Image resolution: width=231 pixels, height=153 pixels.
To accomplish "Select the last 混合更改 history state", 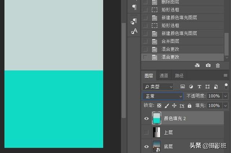I will click(183, 57).
